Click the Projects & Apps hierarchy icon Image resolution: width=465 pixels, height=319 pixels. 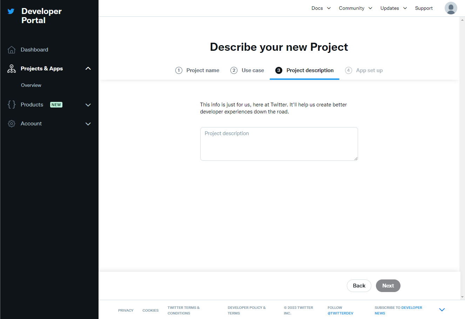[x=12, y=69]
